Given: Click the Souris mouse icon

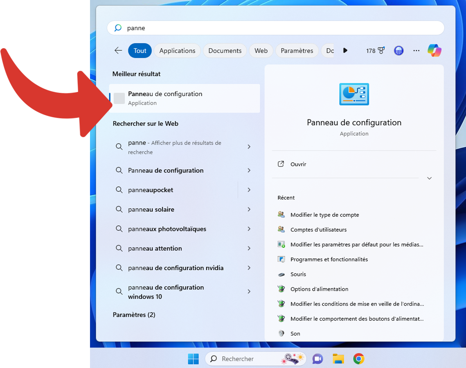Looking at the screenshot, I should pyautogui.click(x=281, y=274).
